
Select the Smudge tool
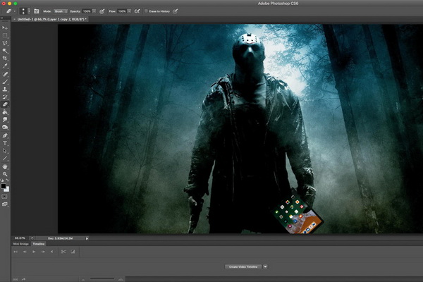[x=5, y=120]
